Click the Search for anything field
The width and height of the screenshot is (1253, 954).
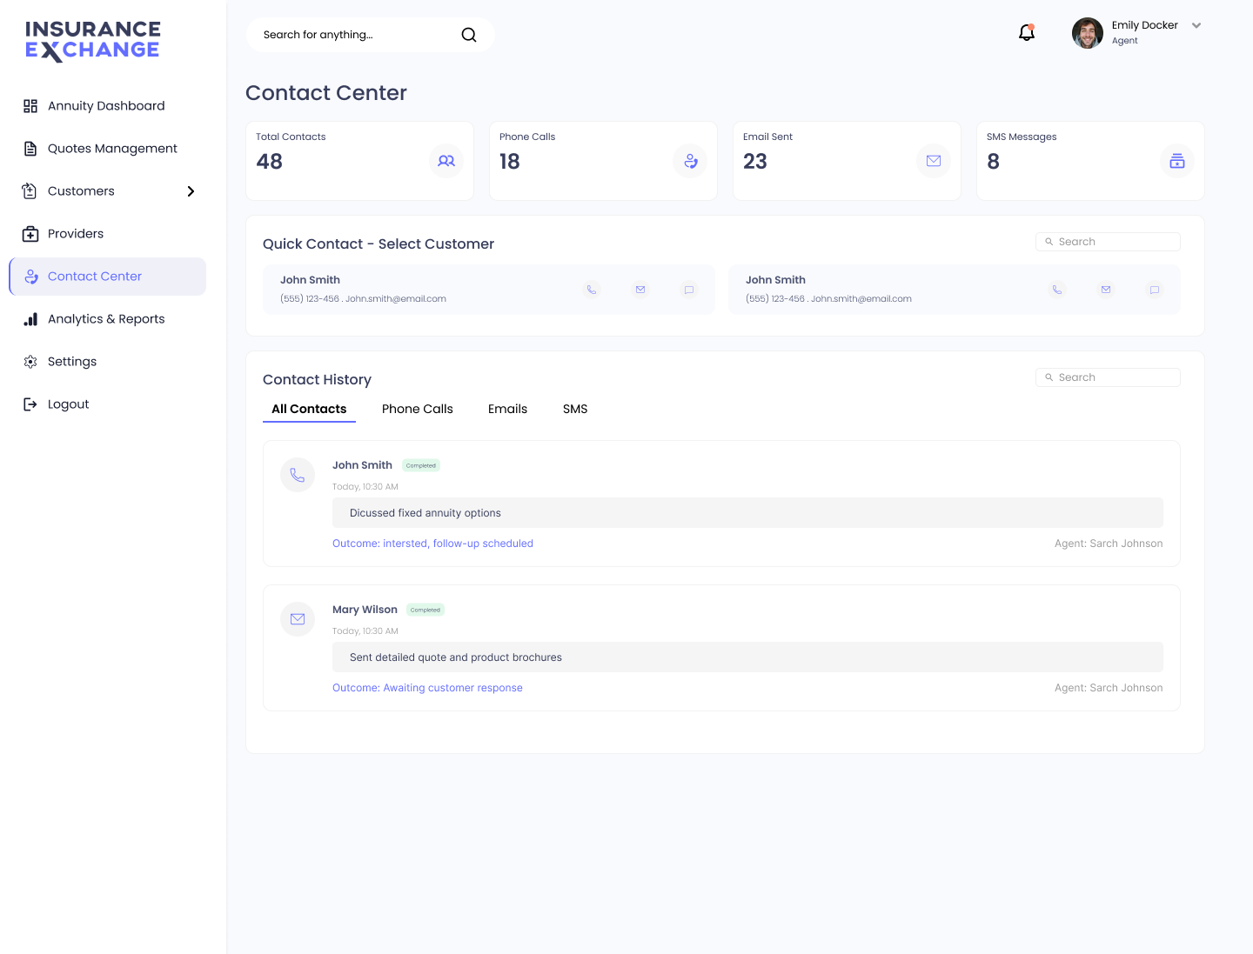[370, 35]
